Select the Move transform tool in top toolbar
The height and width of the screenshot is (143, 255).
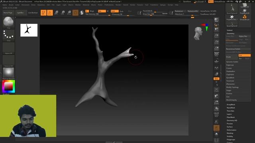click(57, 13)
